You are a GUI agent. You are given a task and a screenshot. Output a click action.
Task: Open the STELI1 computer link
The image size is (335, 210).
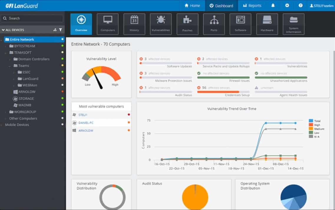pos(83,115)
